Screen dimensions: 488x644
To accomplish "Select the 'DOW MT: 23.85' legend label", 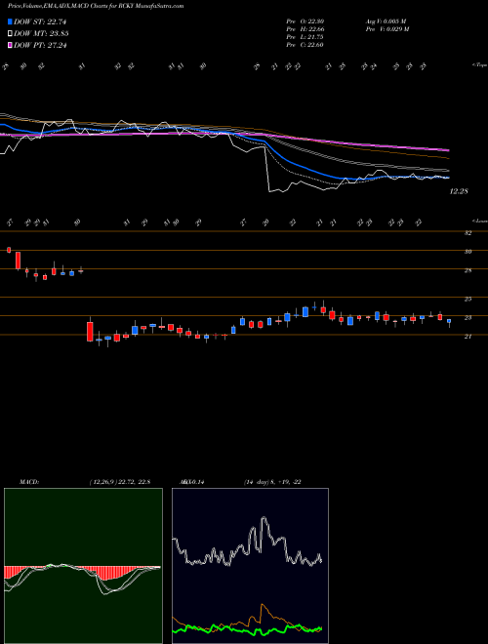I will click(41, 34).
